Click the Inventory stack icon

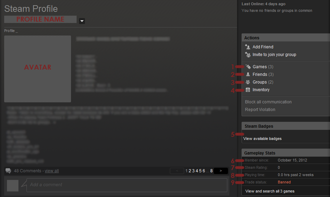(248, 90)
